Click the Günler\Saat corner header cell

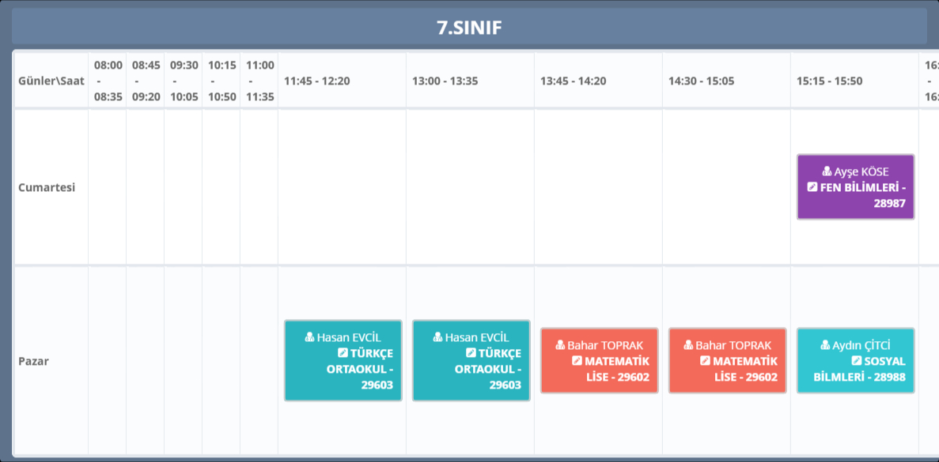pos(51,81)
